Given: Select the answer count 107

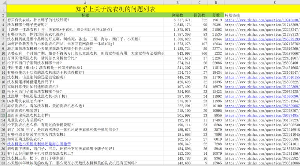Looking at the screenshot, I should pyautogui.click(x=199, y=44).
